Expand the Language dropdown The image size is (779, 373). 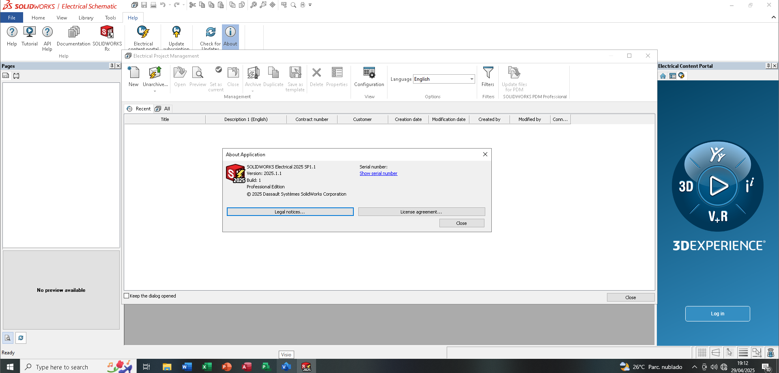pyautogui.click(x=472, y=79)
